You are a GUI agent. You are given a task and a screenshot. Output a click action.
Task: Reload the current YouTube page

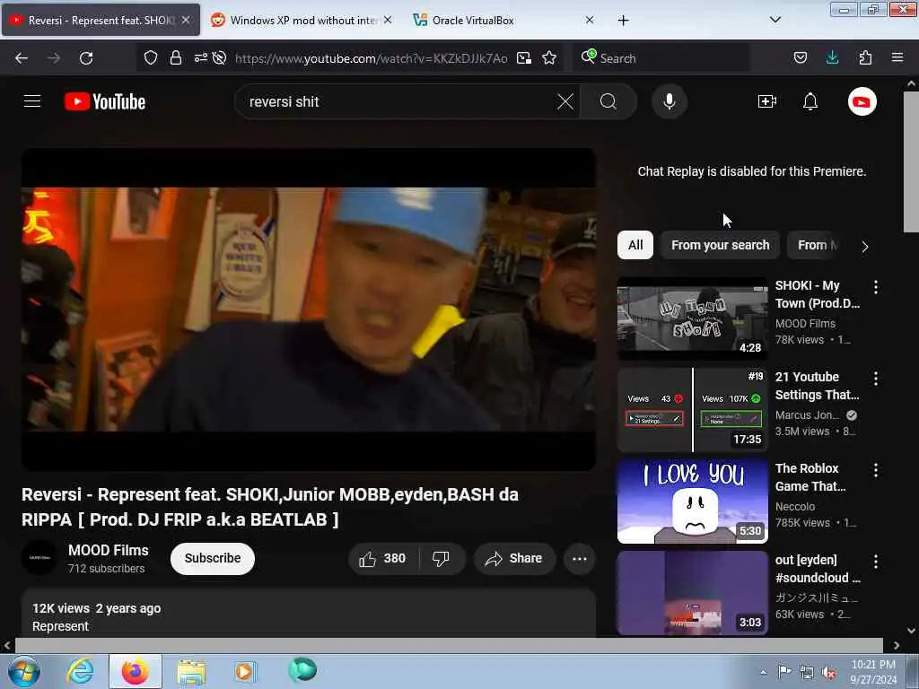tap(86, 58)
